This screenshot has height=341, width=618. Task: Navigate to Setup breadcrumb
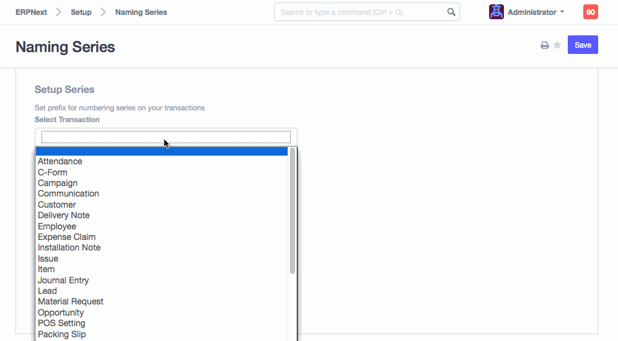click(81, 12)
